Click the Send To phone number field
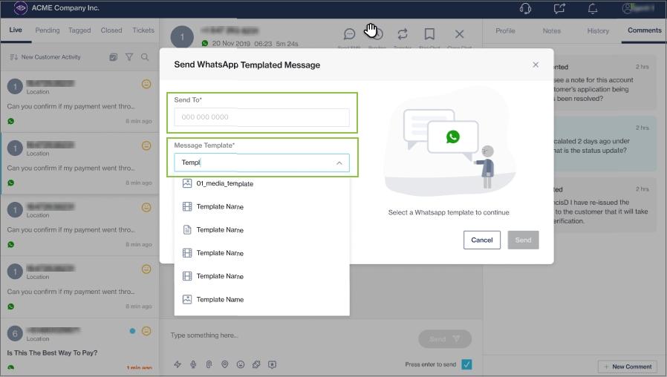Screen dimensions: 667x377 pos(261,117)
